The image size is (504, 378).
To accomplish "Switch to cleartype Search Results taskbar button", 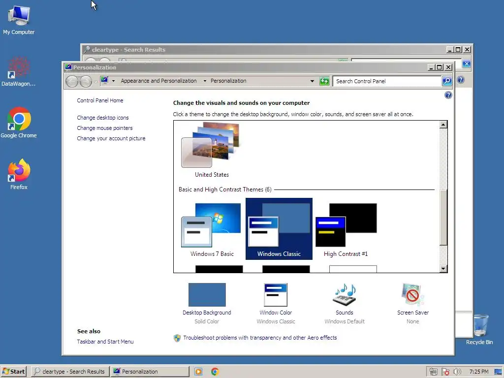I will tap(70, 372).
